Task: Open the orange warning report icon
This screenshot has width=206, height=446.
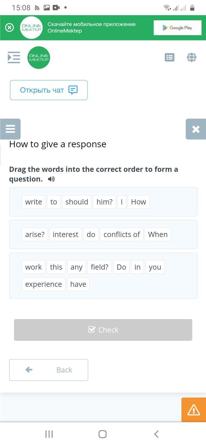Action: tap(194, 410)
